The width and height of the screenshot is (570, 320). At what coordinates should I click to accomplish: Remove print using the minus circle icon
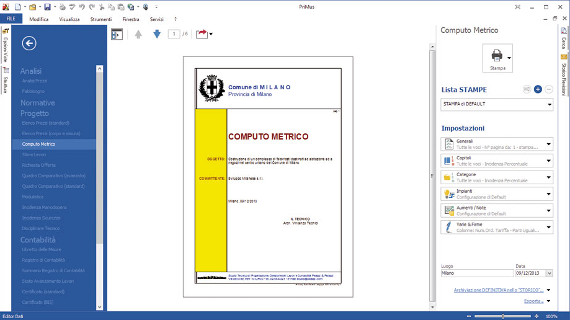click(x=549, y=89)
